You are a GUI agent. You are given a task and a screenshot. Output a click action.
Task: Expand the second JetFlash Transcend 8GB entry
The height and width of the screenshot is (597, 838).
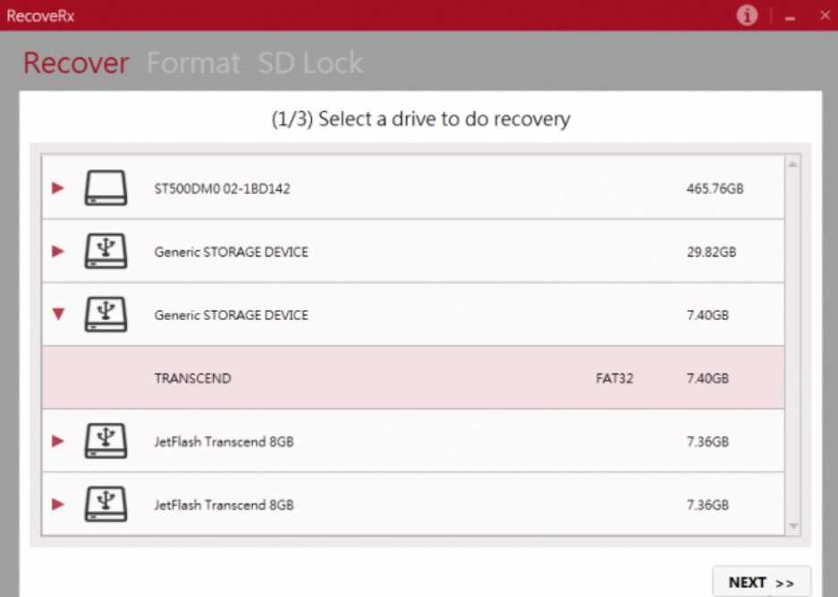(x=58, y=504)
